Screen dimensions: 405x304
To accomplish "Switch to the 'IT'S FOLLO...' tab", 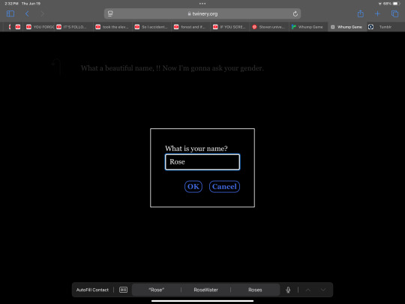I will [x=74, y=27].
